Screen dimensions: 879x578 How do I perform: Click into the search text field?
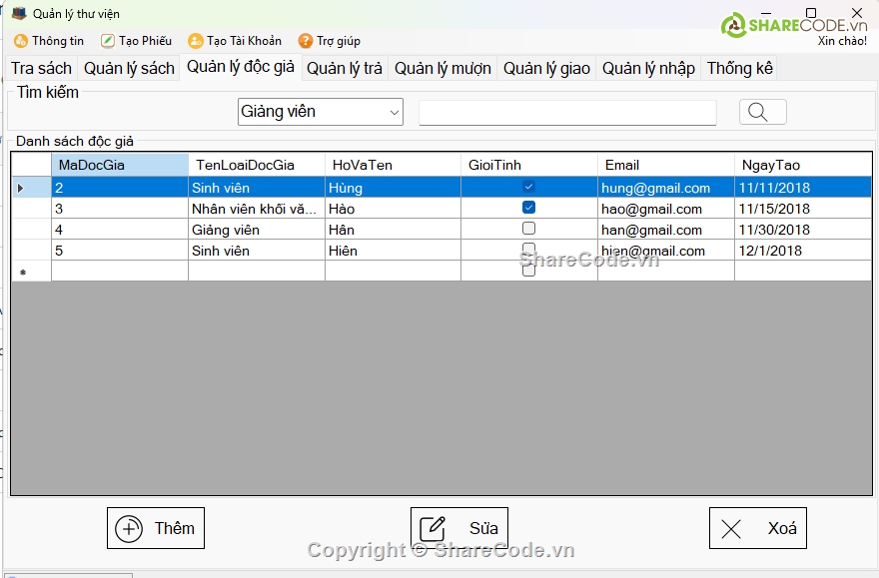tap(566, 113)
